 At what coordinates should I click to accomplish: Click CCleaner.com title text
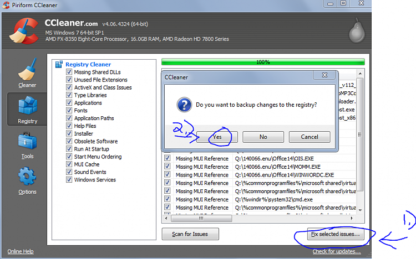(71, 23)
